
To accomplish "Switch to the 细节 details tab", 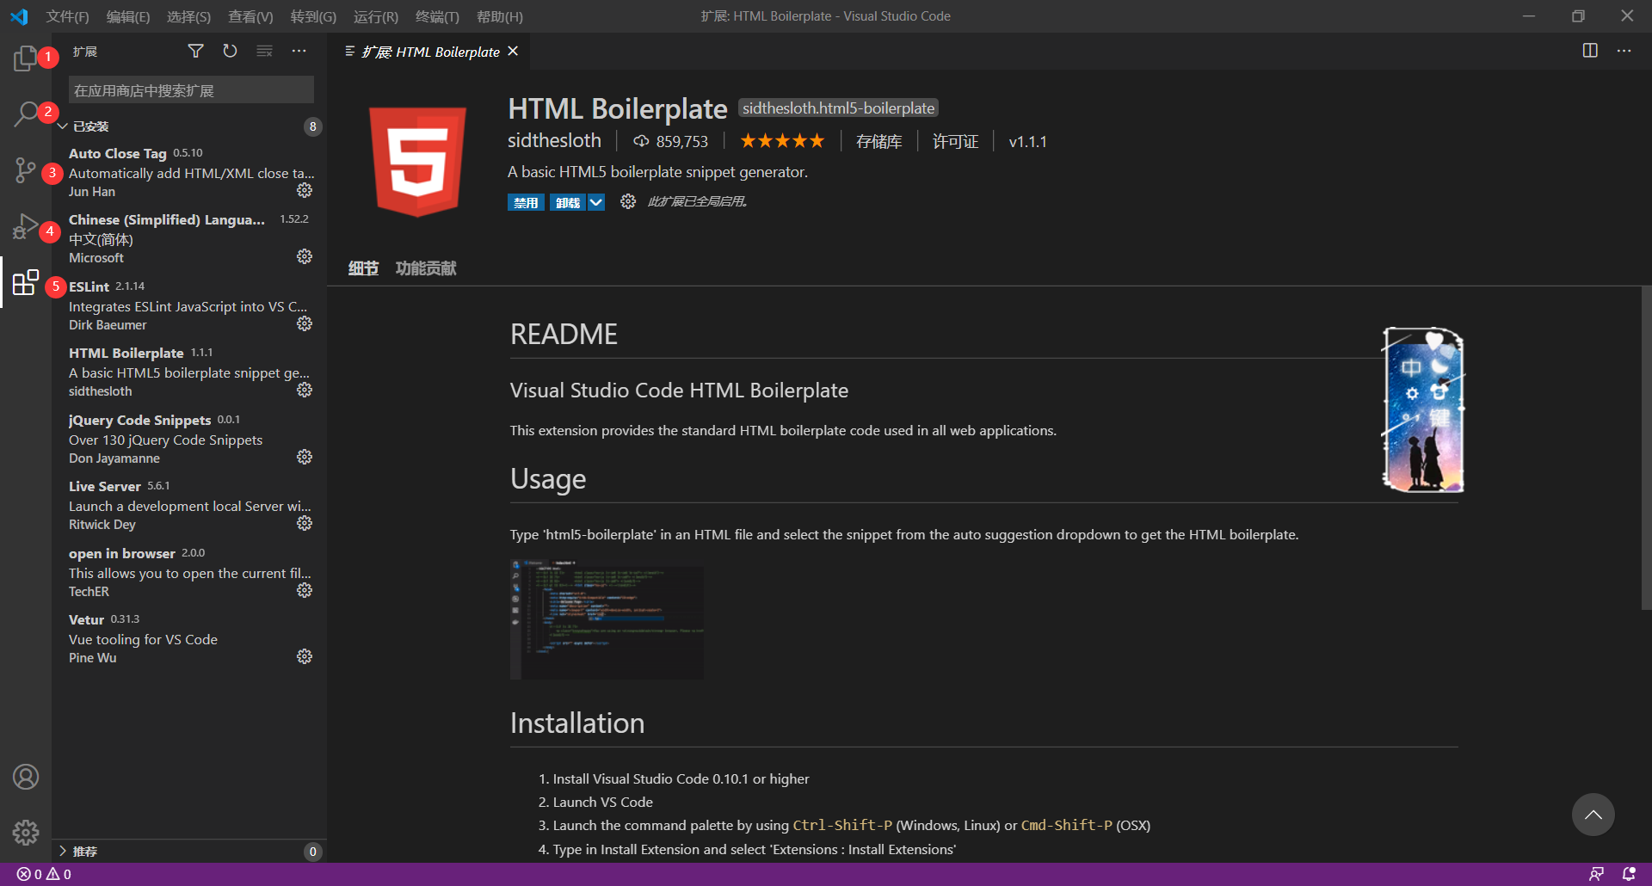I will click(363, 268).
